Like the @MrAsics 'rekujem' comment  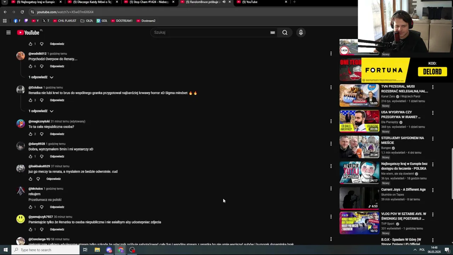click(30, 207)
